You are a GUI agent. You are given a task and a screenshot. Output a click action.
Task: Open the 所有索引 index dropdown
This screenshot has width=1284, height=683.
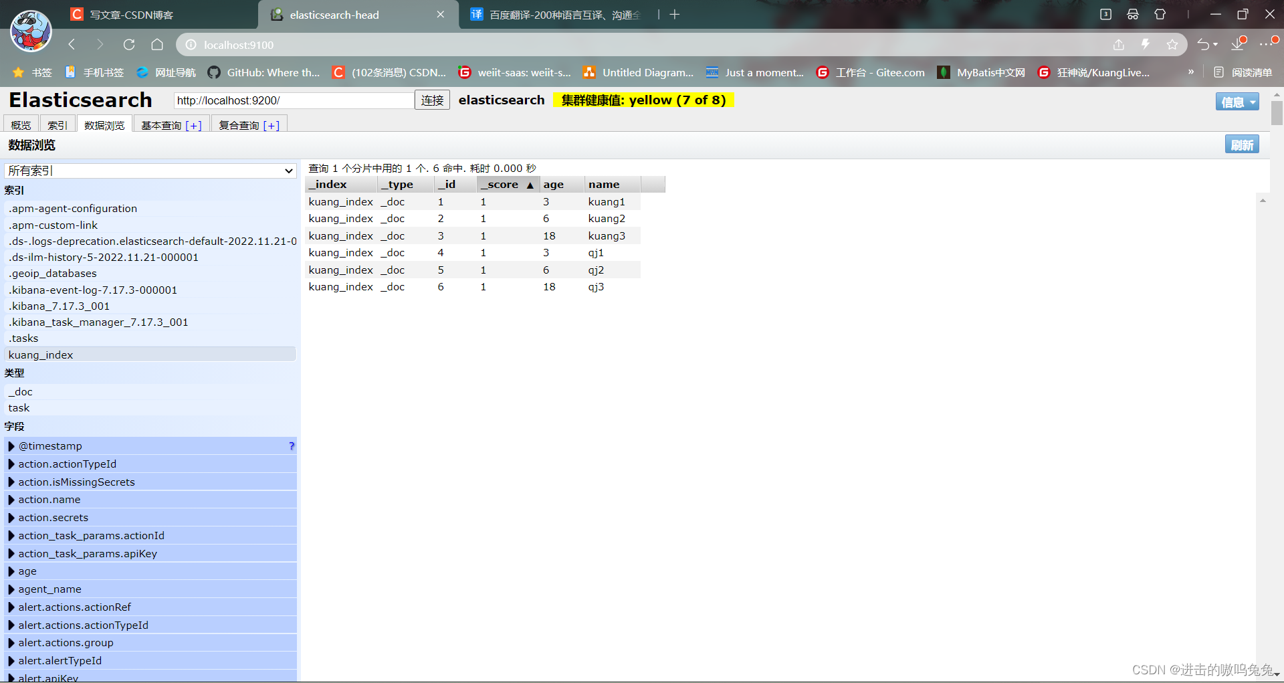pyautogui.click(x=150, y=171)
